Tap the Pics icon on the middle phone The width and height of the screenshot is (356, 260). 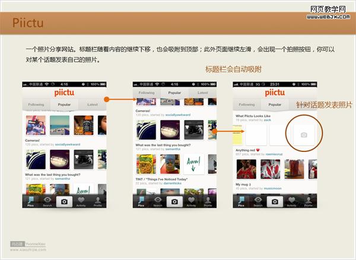point(141,202)
